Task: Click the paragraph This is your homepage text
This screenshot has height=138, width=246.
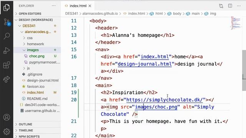Action: tap(165, 121)
